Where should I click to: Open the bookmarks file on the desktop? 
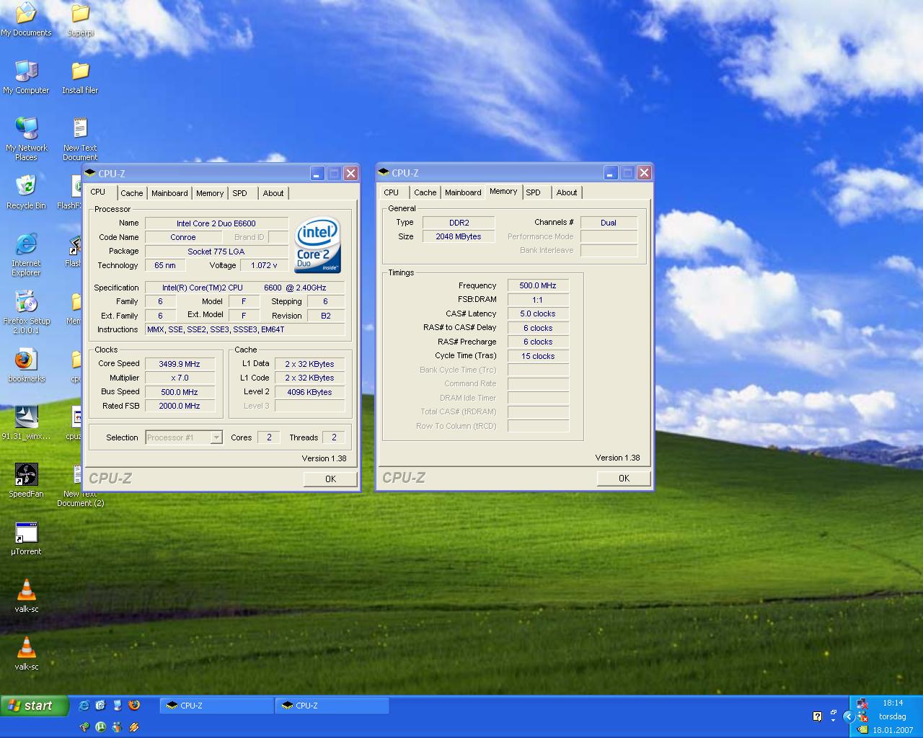tap(26, 365)
